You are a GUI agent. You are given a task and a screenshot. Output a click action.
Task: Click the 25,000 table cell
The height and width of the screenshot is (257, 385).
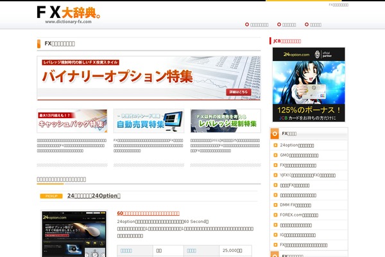235,251
